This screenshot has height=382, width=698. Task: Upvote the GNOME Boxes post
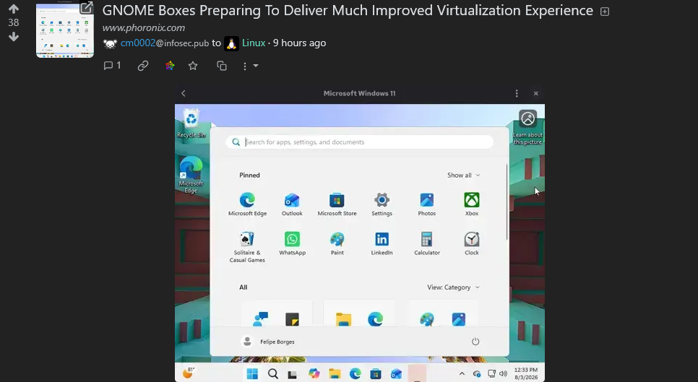coord(13,9)
